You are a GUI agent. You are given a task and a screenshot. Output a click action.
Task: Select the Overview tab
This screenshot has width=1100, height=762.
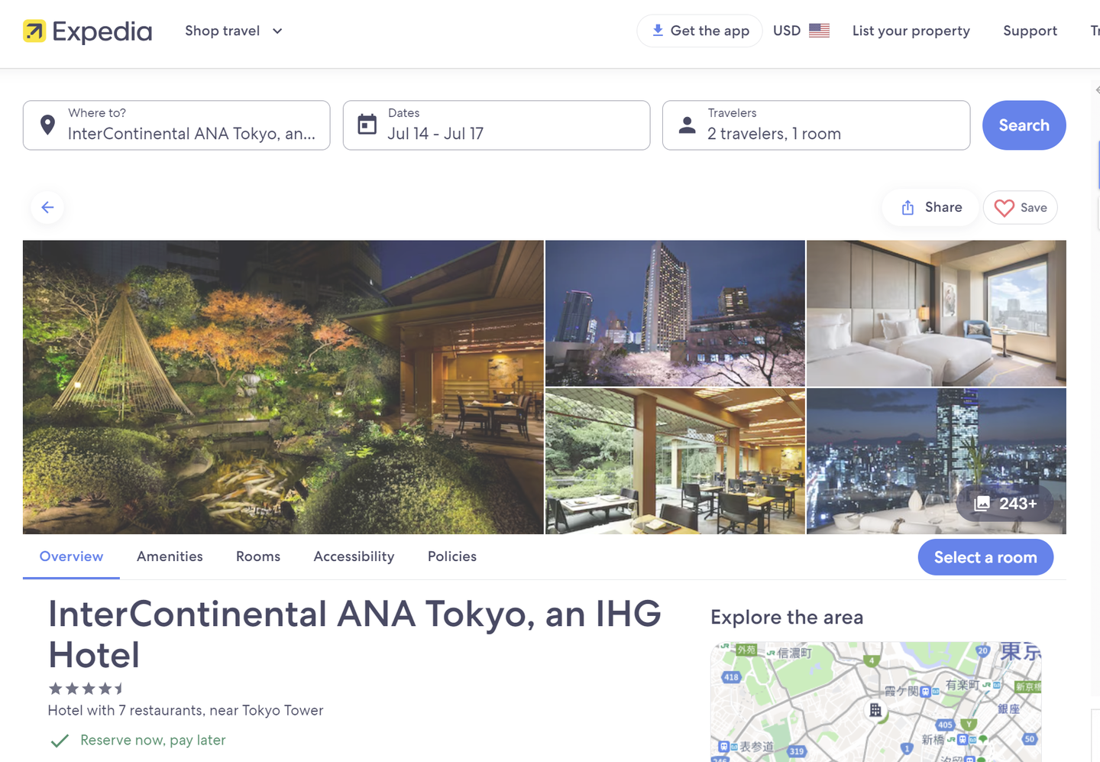[x=71, y=557]
